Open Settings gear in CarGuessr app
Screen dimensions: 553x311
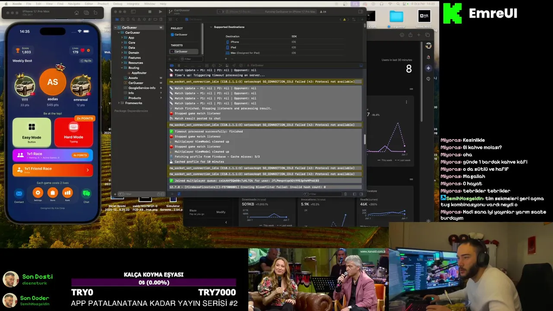pos(38,193)
